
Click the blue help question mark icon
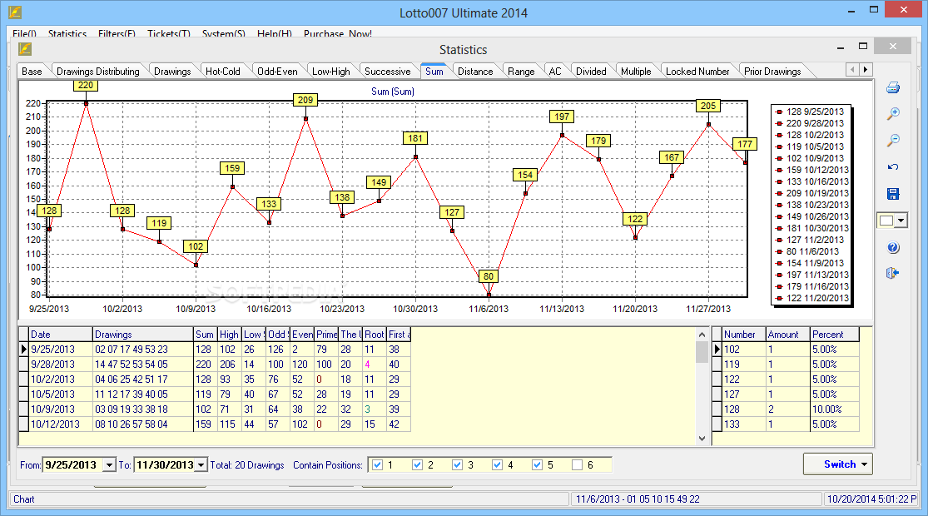pos(893,247)
